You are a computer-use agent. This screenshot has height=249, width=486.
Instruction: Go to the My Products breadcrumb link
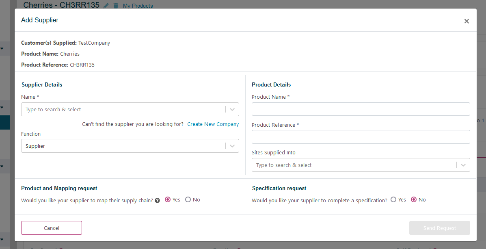pyautogui.click(x=138, y=6)
